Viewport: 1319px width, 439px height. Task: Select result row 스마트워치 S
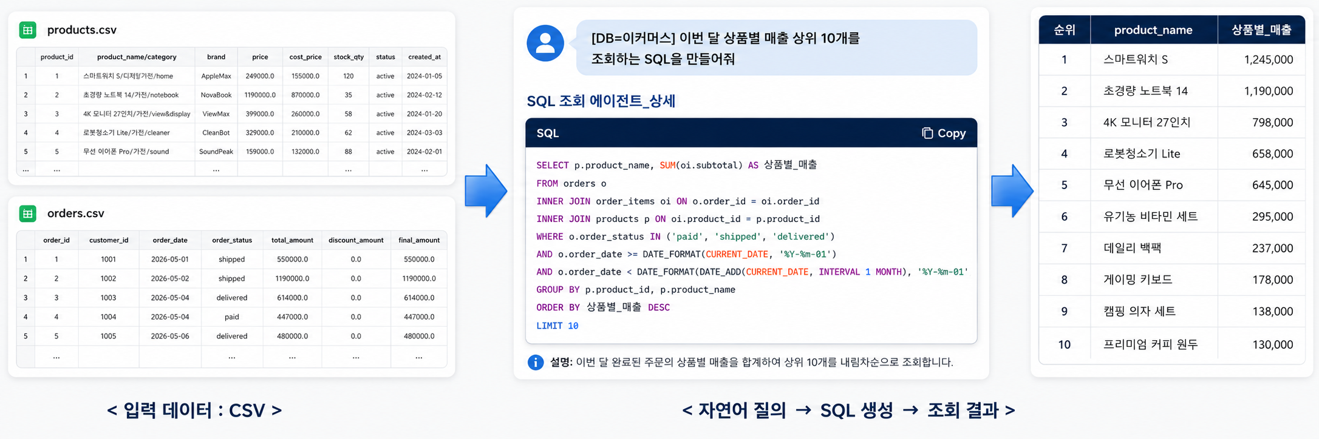pyautogui.click(x=1172, y=59)
